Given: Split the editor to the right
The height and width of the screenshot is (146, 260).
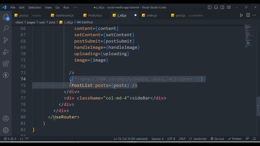Looking at the screenshot, I should [248, 15].
